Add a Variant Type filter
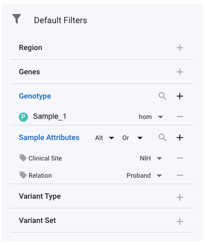Screen dimensions: 205x245 coord(180,198)
